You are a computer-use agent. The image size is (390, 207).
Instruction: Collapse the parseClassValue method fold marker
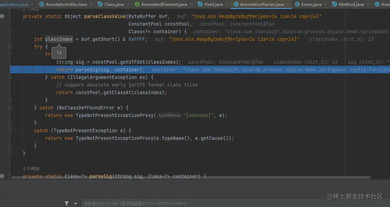pyautogui.click(x=10, y=32)
